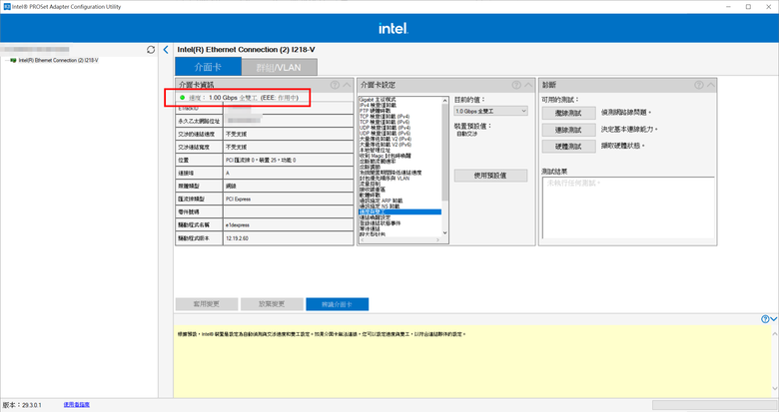
Task: Run the 纜線測試 cable test
Action: 568,113
